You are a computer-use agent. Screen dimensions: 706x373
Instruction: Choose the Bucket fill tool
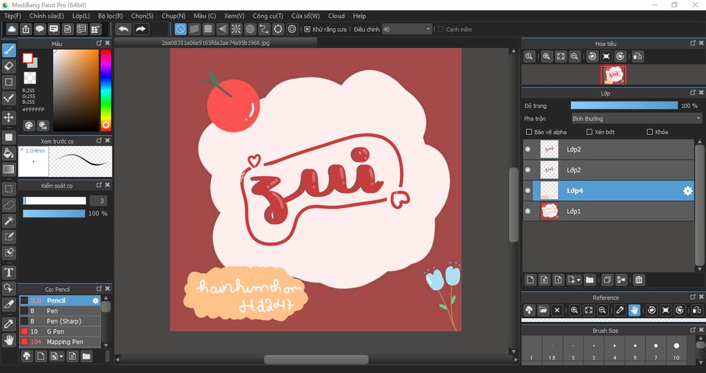click(x=9, y=153)
